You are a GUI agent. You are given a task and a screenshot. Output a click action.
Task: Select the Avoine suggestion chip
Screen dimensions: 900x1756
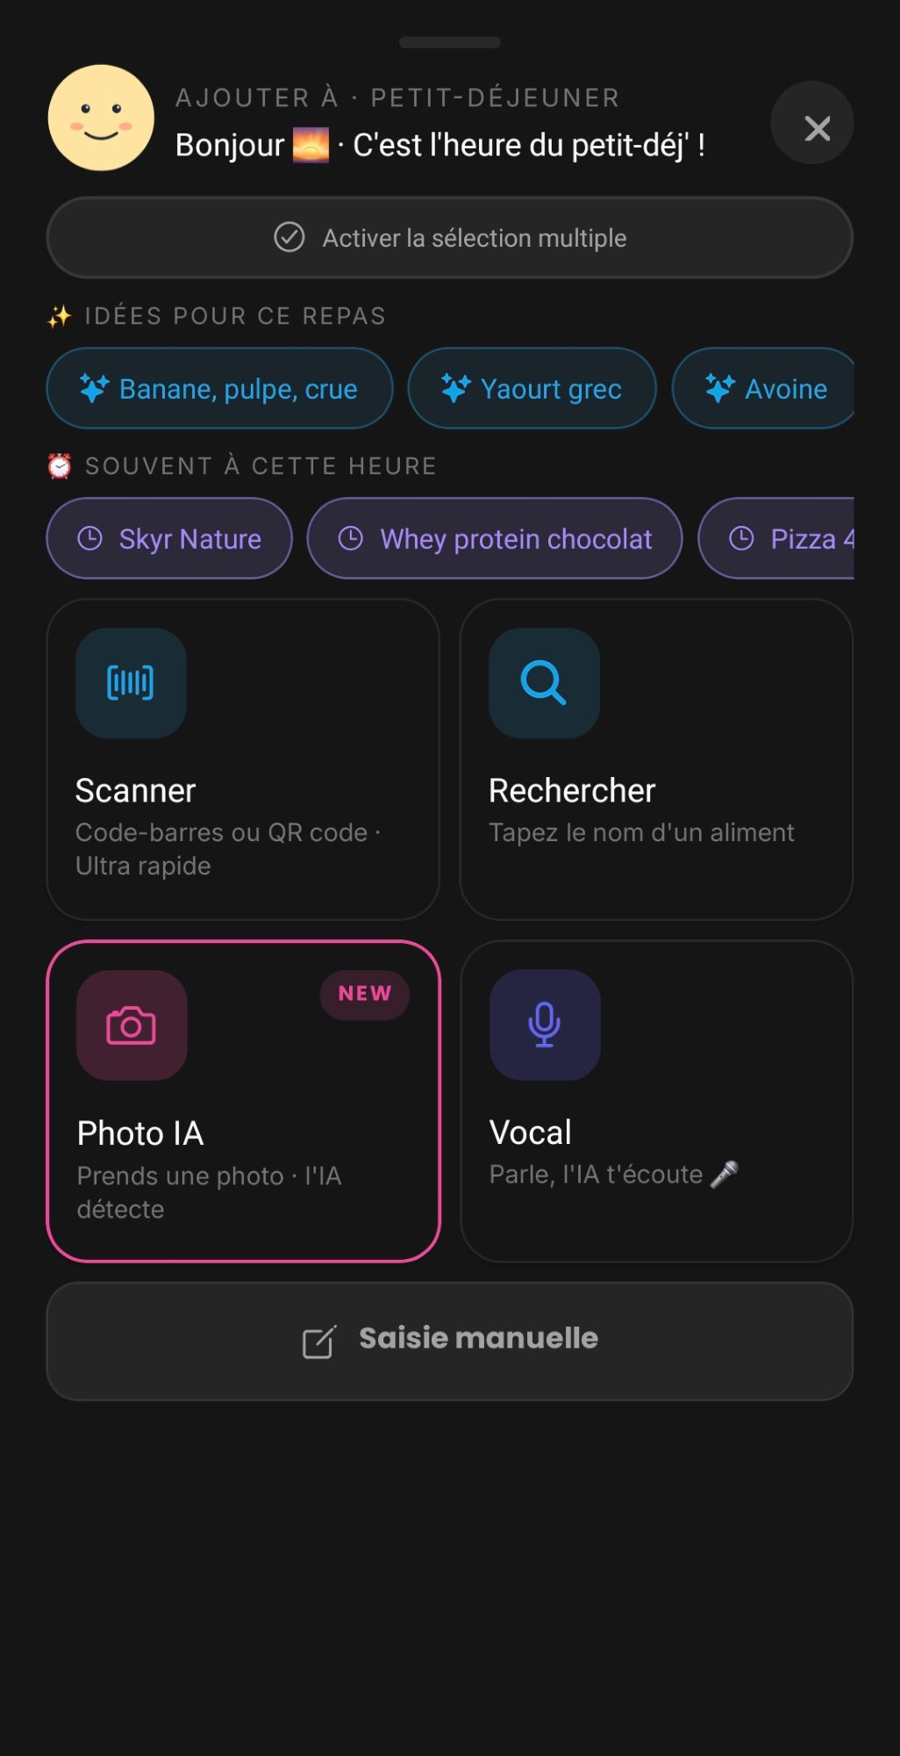(763, 388)
